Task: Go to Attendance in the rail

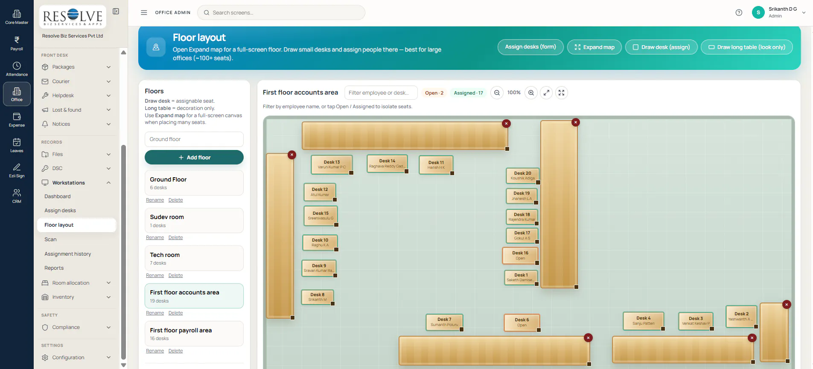Action: click(17, 69)
